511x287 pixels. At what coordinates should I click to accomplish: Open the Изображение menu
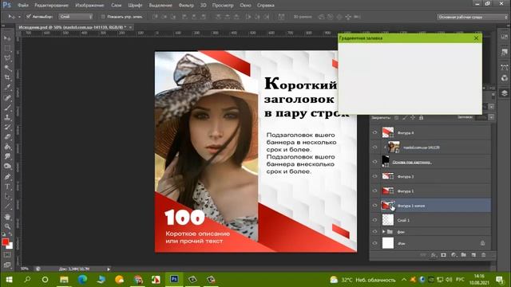(x=89, y=6)
